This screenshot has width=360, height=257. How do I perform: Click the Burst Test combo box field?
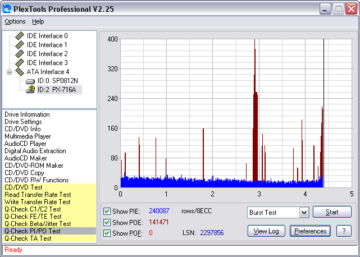pyautogui.click(x=278, y=213)
